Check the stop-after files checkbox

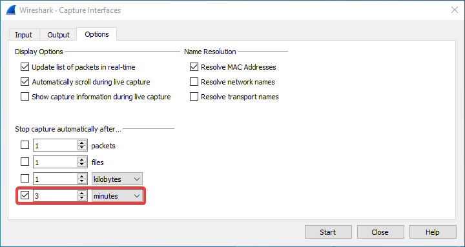click(25, 162)
